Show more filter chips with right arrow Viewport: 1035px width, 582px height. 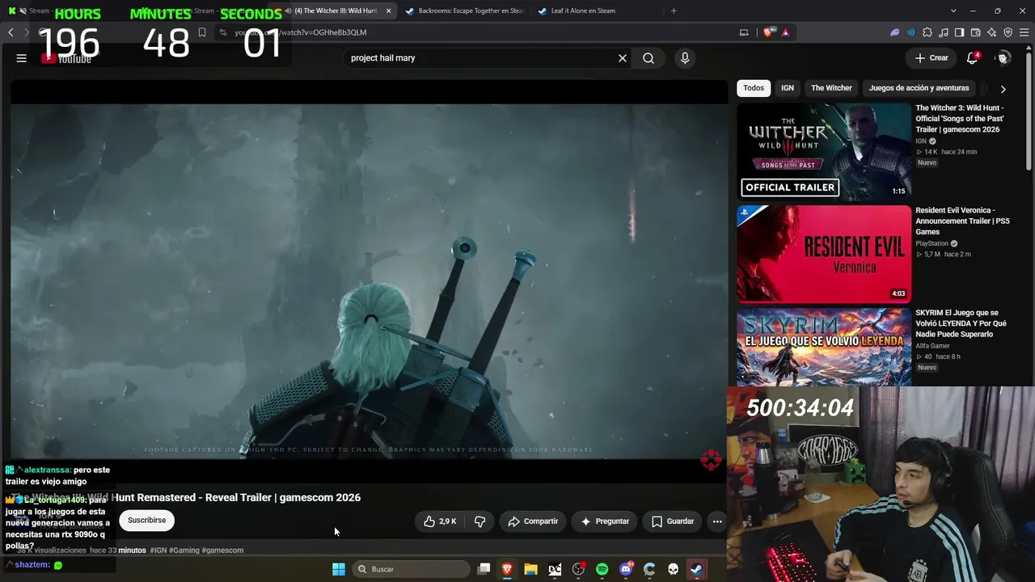tap(1003, 89)
